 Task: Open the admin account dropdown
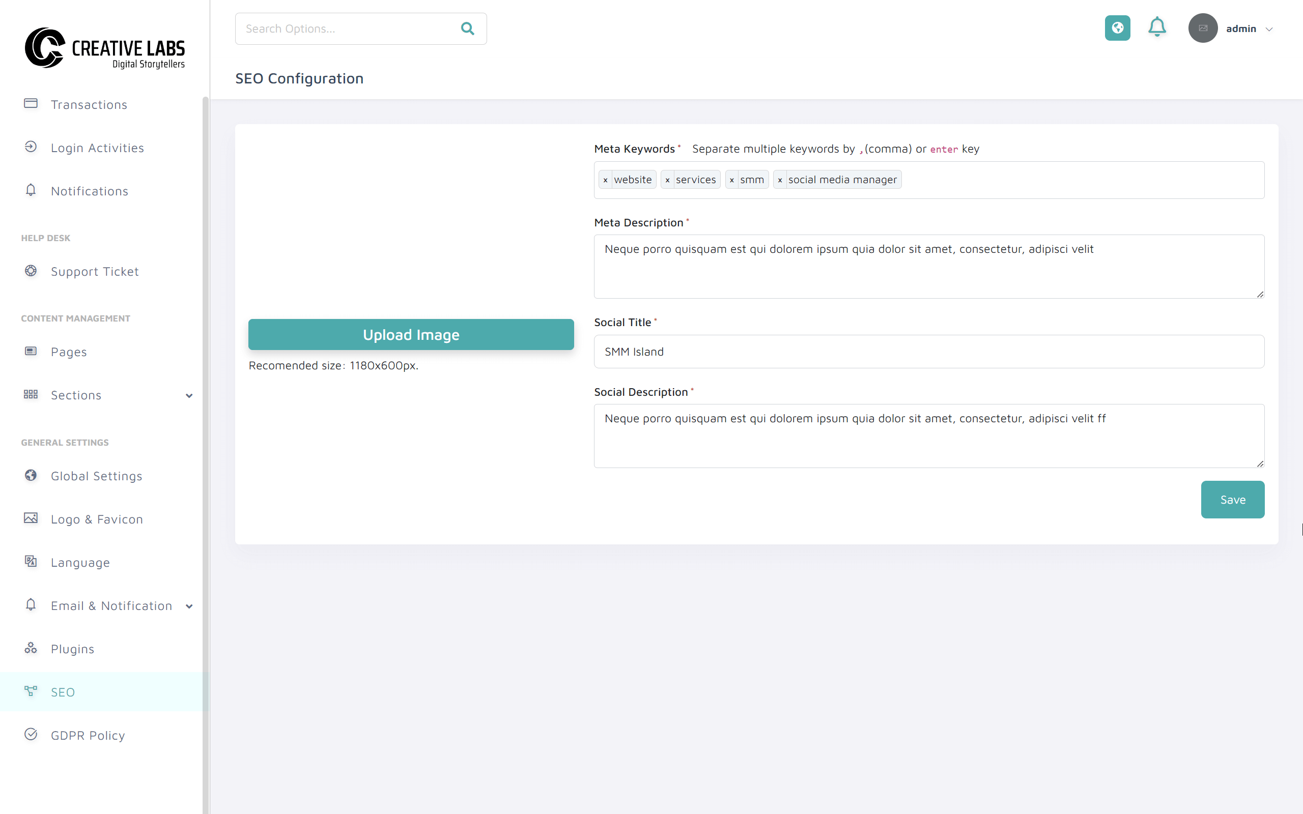(1249, 28)
